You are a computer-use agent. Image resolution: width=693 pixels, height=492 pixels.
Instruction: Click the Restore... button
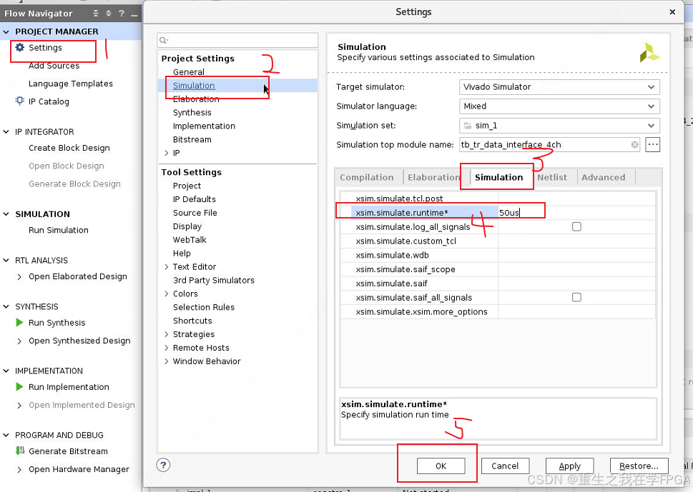(639, 466)
